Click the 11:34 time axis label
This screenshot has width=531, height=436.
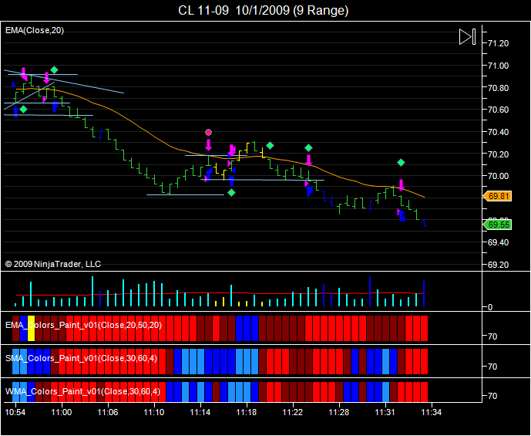tap(431, 412)
